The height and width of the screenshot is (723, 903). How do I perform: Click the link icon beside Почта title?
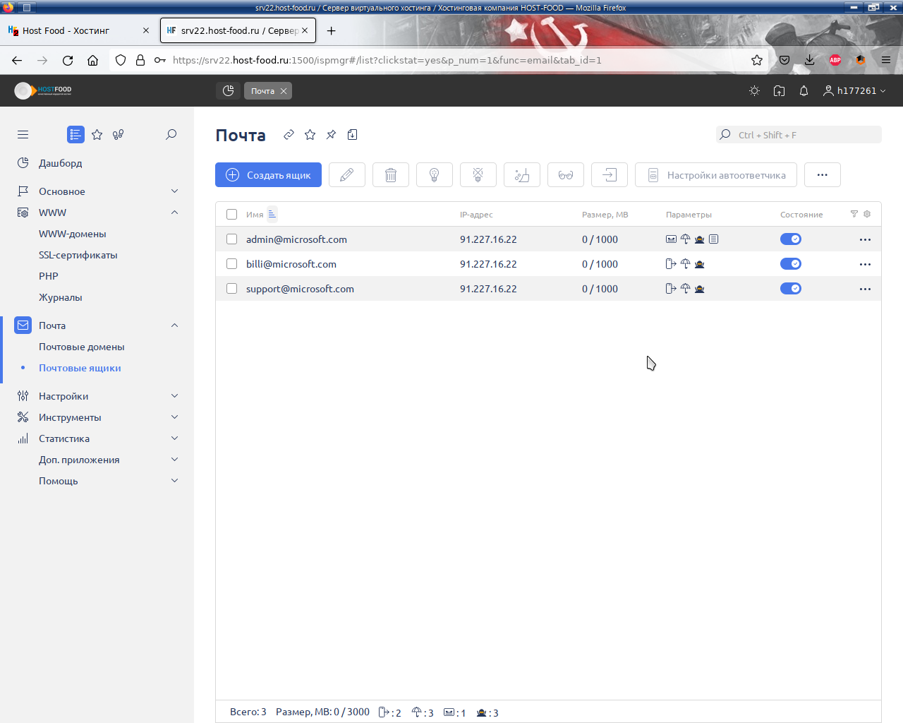(x=289, y=135)
